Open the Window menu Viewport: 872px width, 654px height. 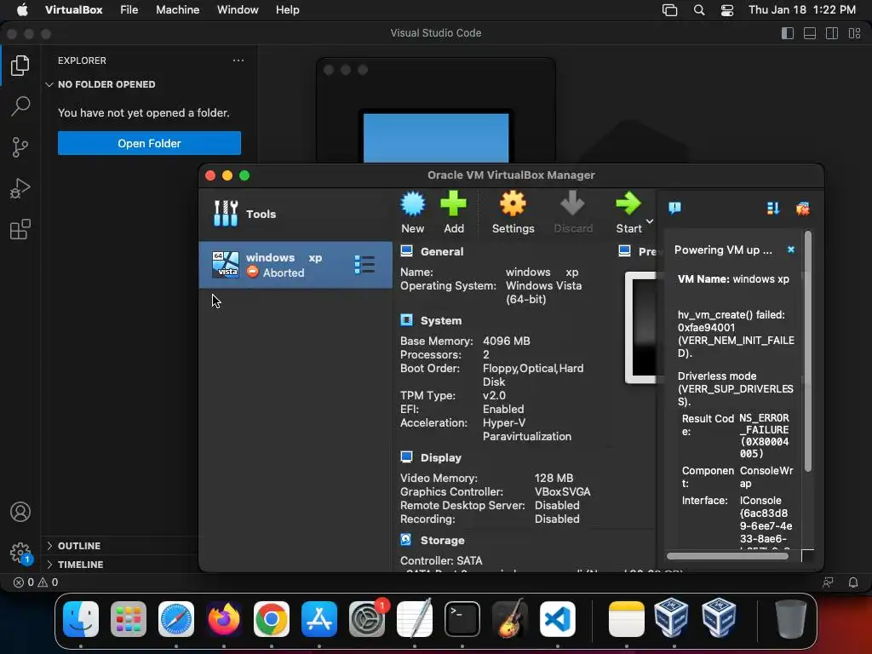238,10
